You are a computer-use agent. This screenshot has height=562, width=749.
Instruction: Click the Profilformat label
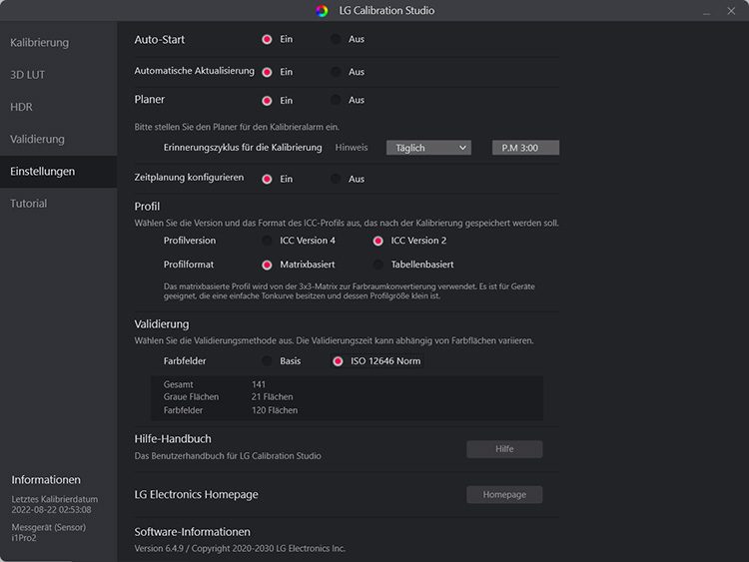click(x=189, y=265)
